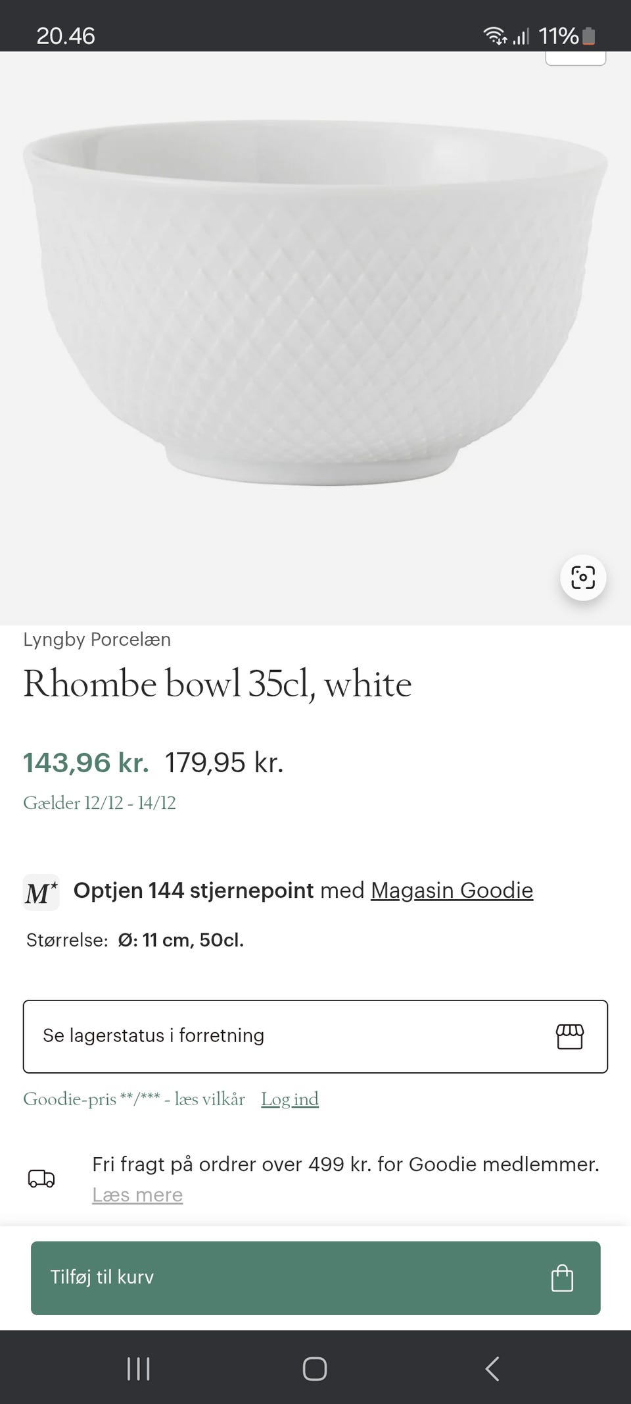The image size is (631, 1404).
Task: Tap the Wi-Fi status icon
Action: pyautogui.click(x=494, y=36)
